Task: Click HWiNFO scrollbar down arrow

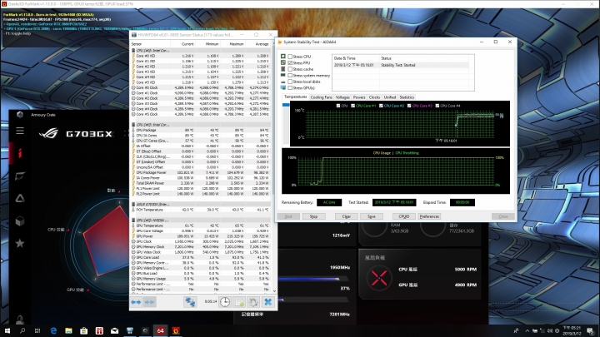Action: (274, 291)
